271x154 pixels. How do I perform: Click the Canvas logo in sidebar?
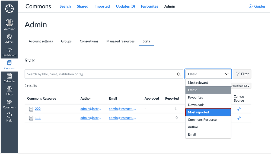pos(9,9)
